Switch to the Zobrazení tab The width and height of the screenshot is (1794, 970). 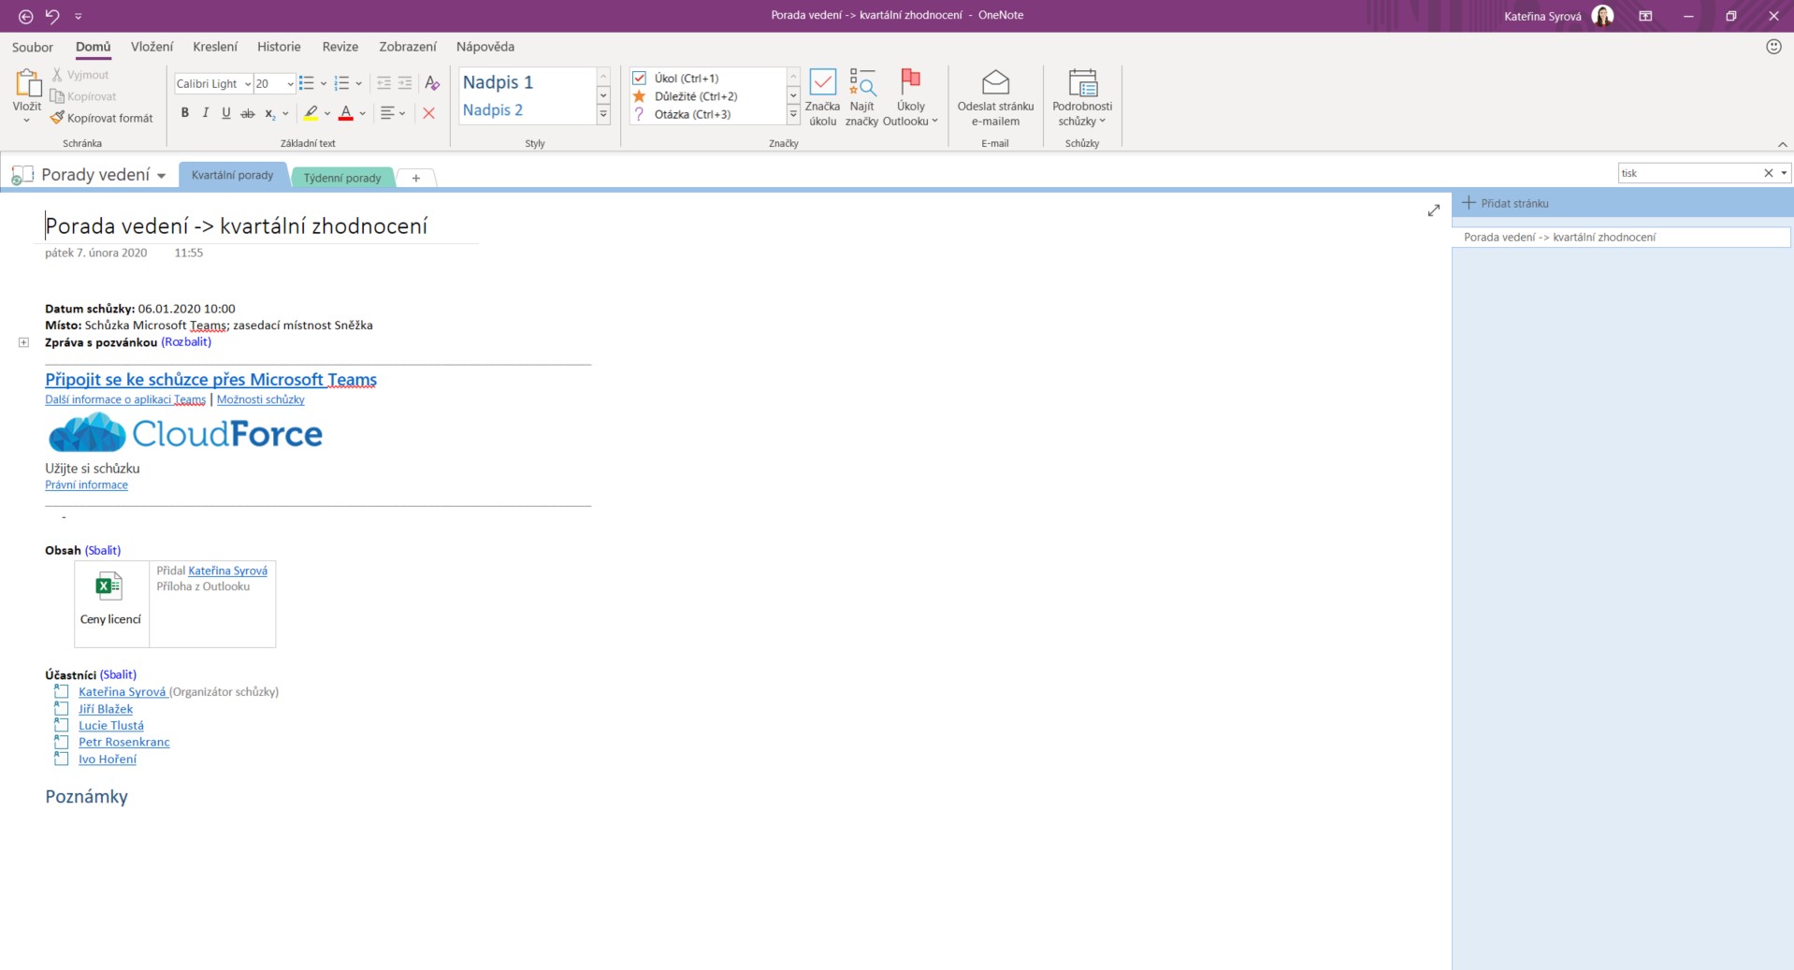(x=408, y=47)
